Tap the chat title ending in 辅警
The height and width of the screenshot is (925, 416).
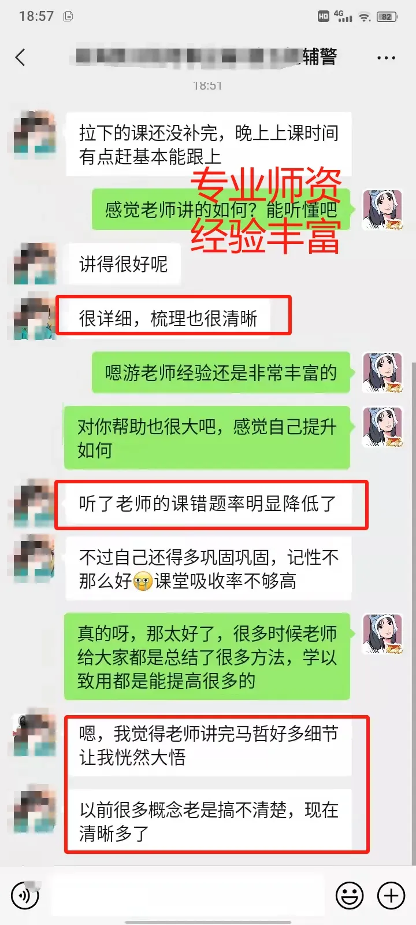[x=206, y=57]
